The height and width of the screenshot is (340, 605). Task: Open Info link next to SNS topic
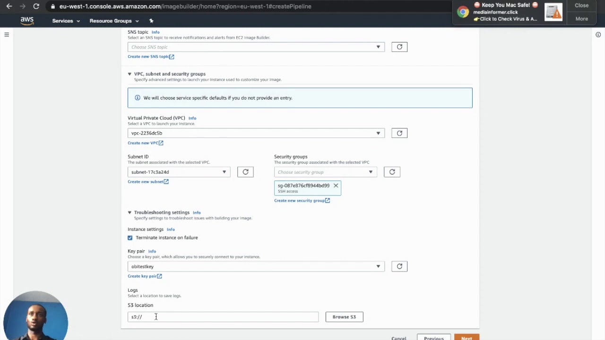pos(156,32)
